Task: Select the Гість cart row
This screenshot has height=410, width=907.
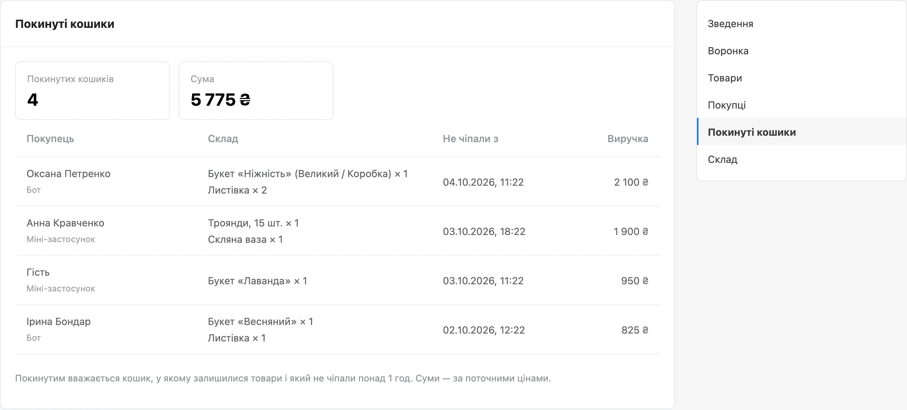Action: click(x=337, y=280)
